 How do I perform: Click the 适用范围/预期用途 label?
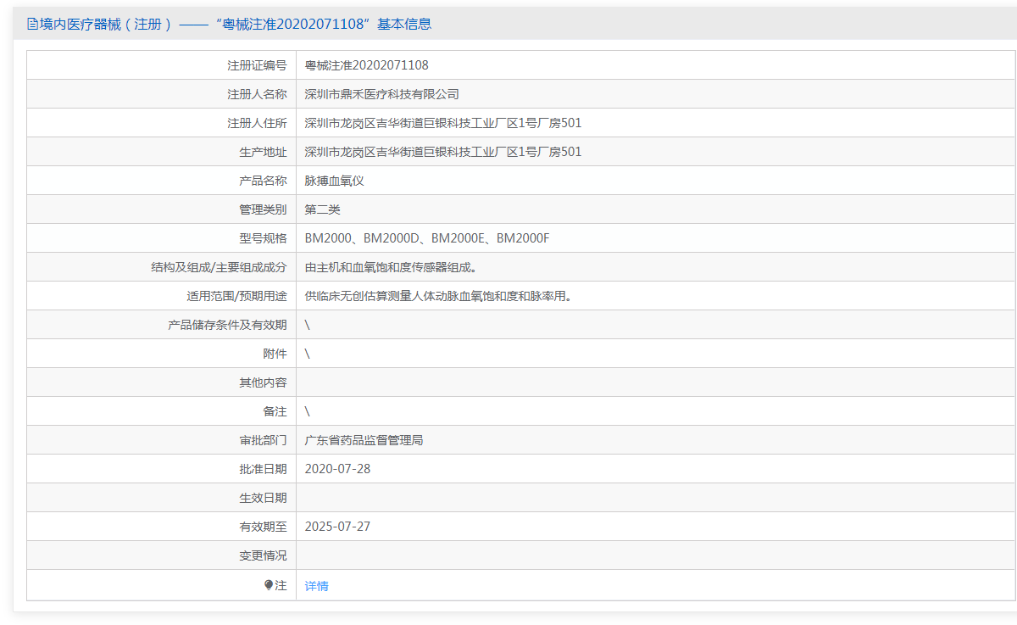[x=236, y=296]
